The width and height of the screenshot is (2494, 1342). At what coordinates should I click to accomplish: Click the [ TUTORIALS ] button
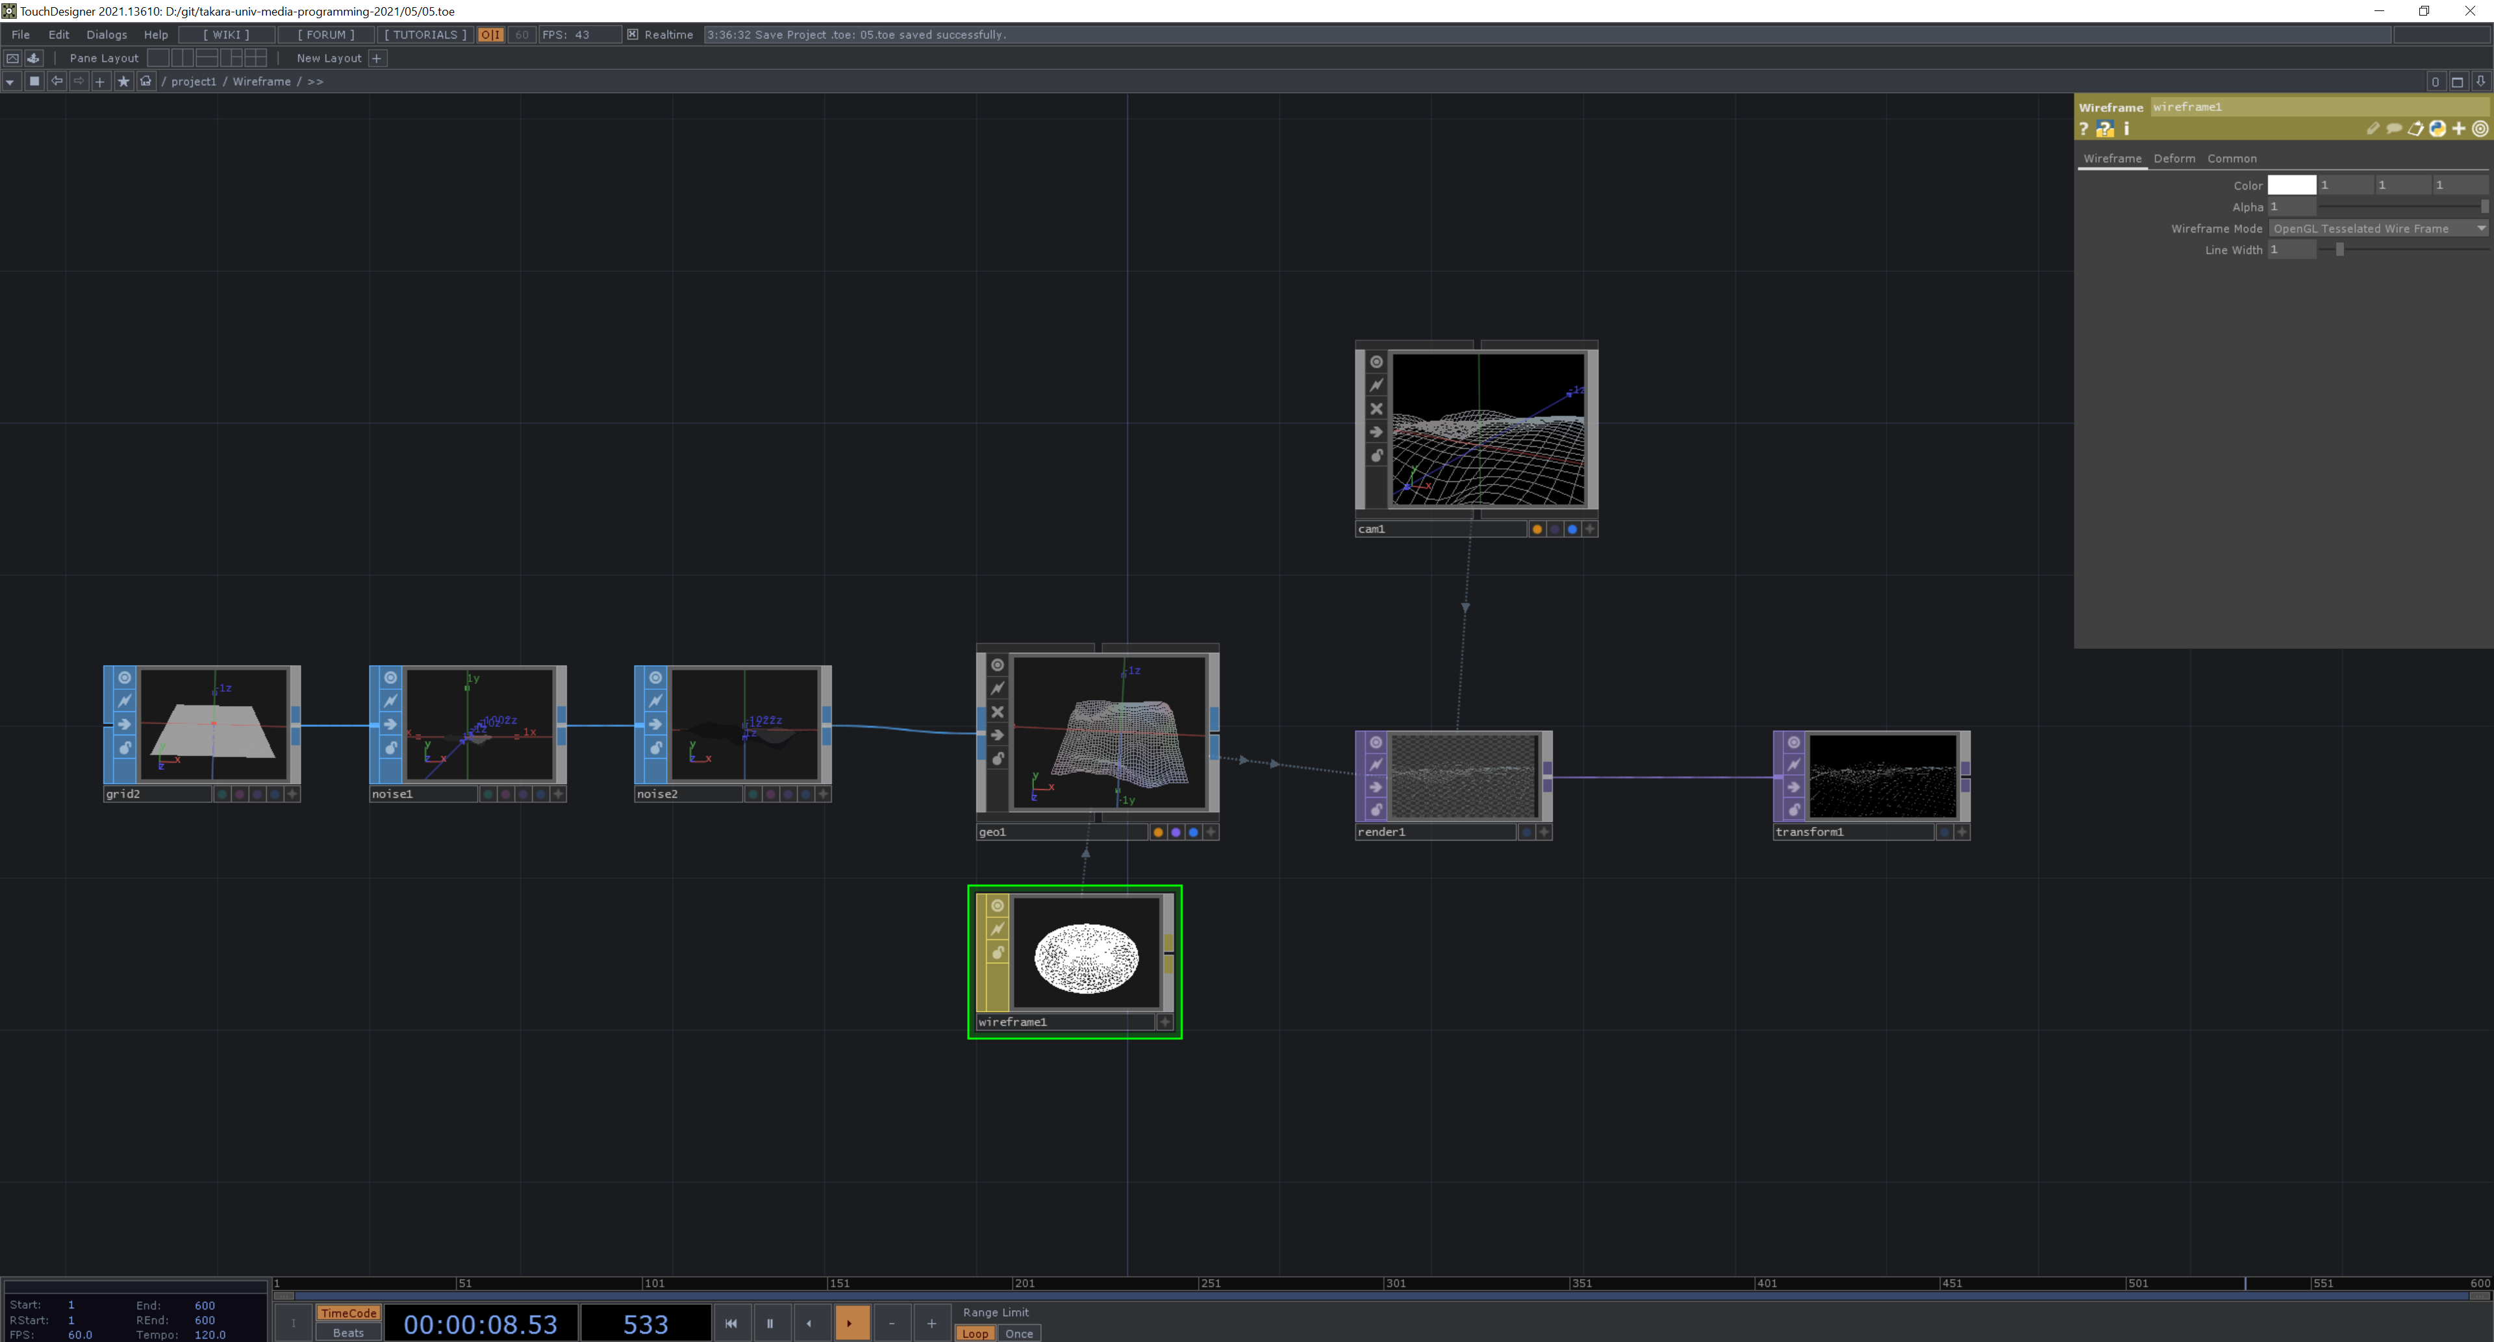pyautogui.click(x=425, y=35)
